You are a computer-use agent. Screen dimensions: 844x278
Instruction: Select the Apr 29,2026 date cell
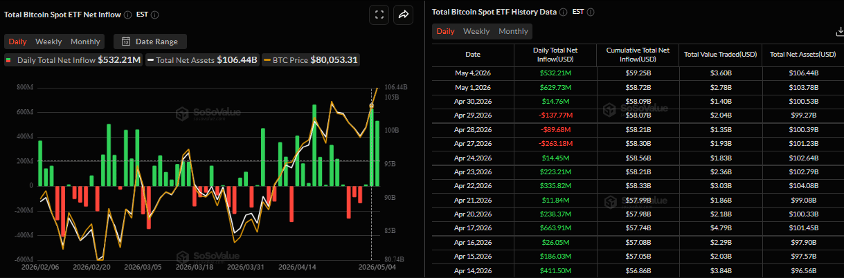[472, 115]
